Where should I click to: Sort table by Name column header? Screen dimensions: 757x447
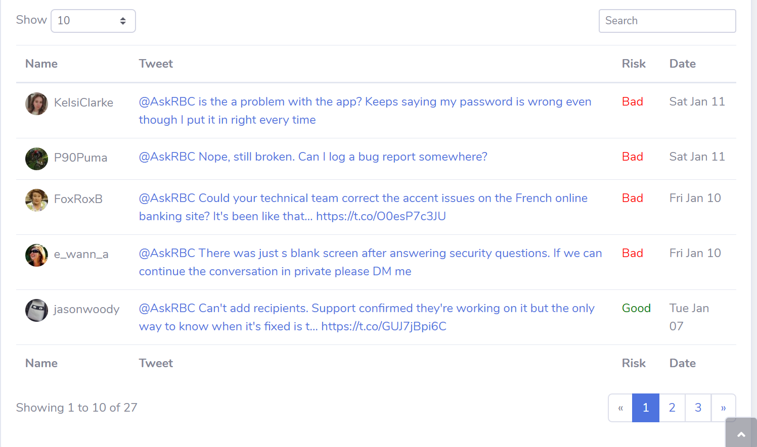(41, 64)
